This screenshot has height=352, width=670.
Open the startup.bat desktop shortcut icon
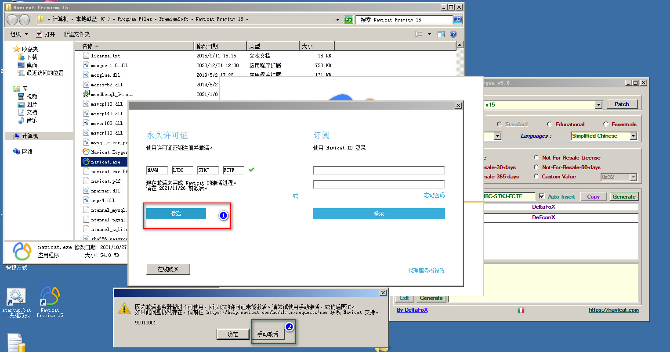[16, 297]
